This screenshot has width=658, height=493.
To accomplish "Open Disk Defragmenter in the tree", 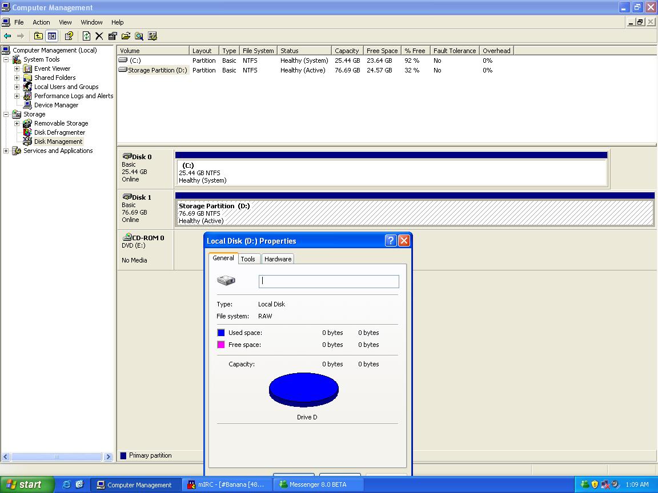I will [59, 132].
